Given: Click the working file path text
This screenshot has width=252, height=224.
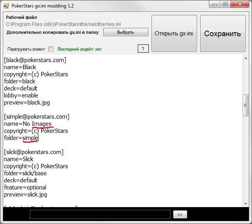Looking at the screenshot, I should (63, 24).
